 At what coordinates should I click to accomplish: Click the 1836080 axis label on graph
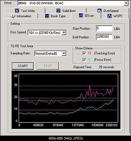[x=97, y=125]
